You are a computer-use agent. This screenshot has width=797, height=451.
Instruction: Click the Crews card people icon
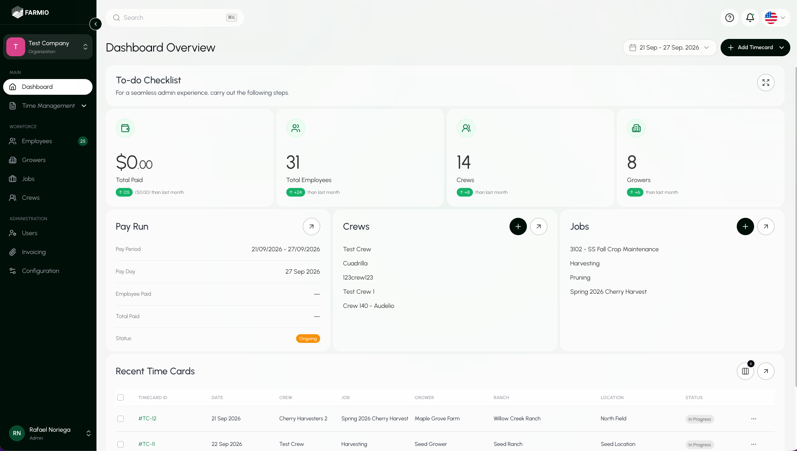click(x=466, y=128)
